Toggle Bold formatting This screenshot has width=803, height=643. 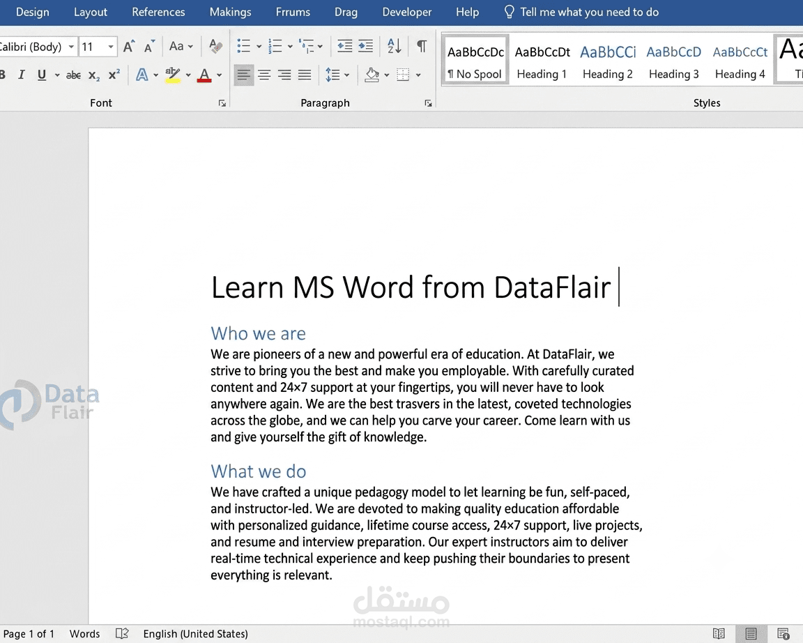(x=3, y=75)
